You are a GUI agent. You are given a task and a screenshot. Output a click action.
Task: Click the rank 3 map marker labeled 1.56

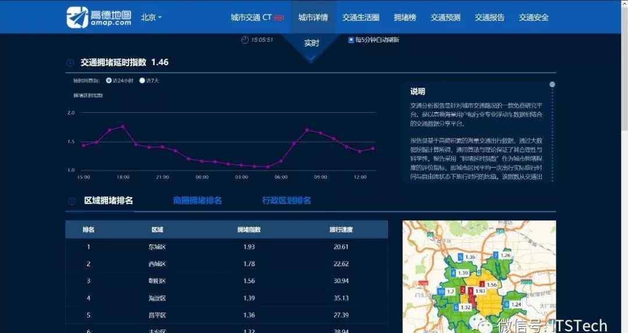482,284
